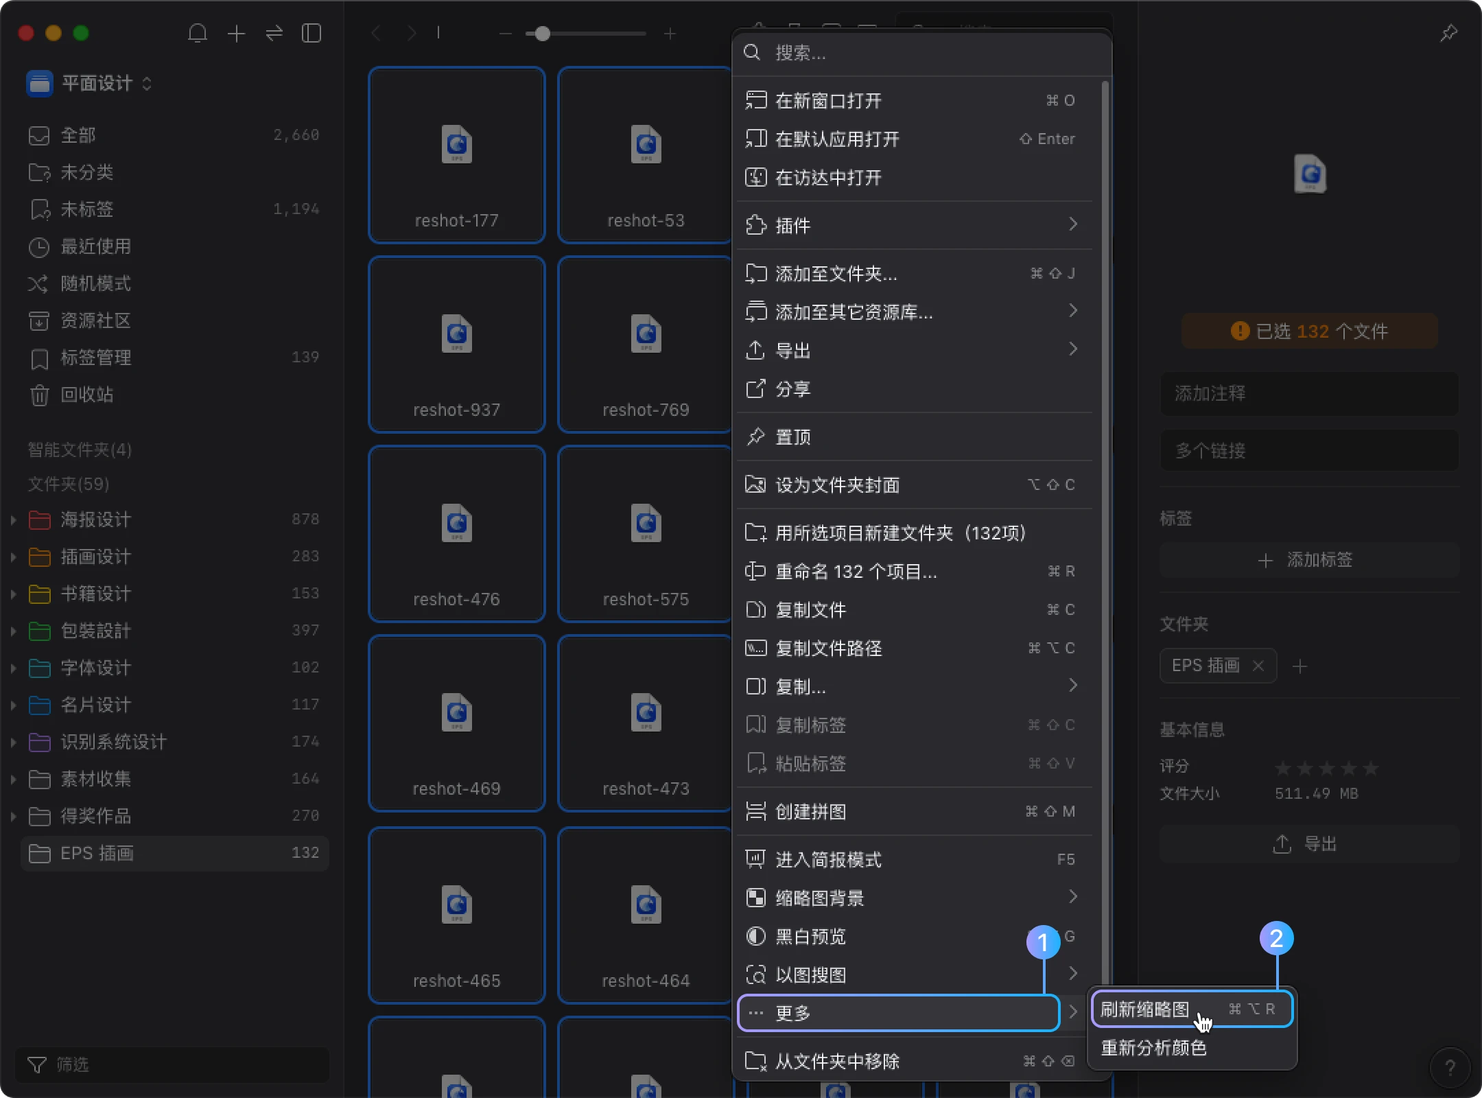Open the 以图搜图 submenu

915,975
